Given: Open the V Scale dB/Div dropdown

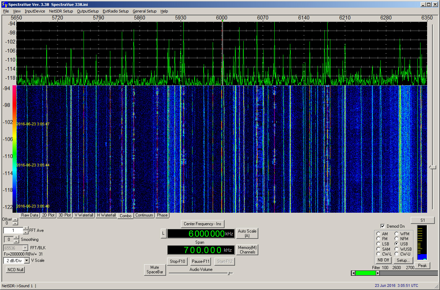Looking at the screenshot, I should (x=27, y=260).
